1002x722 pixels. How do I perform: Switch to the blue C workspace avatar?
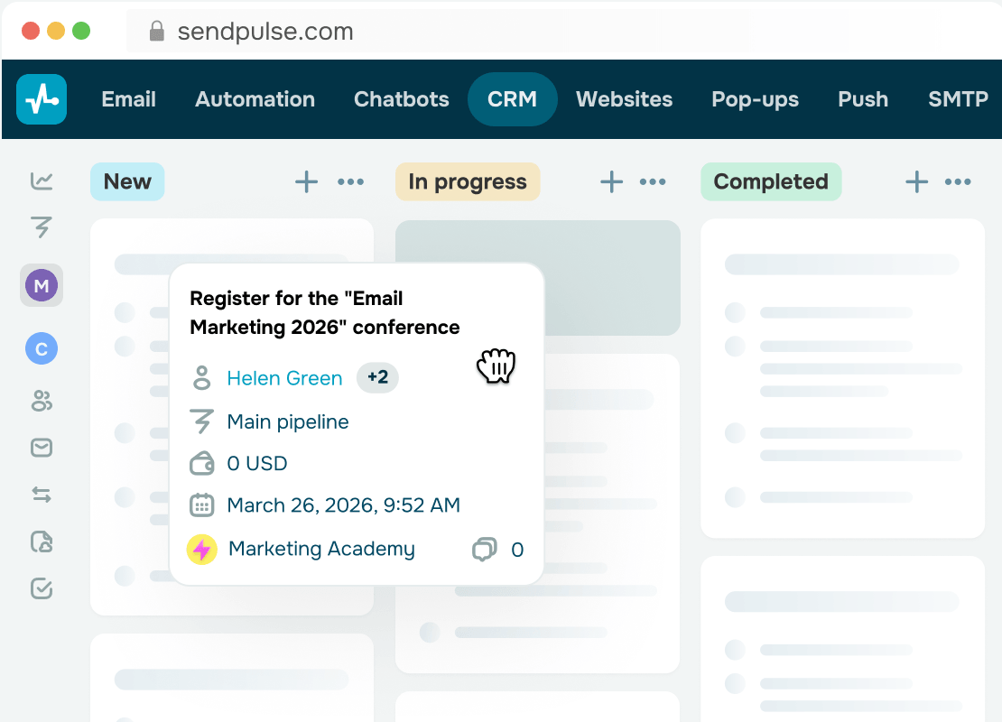click(42, 348)
